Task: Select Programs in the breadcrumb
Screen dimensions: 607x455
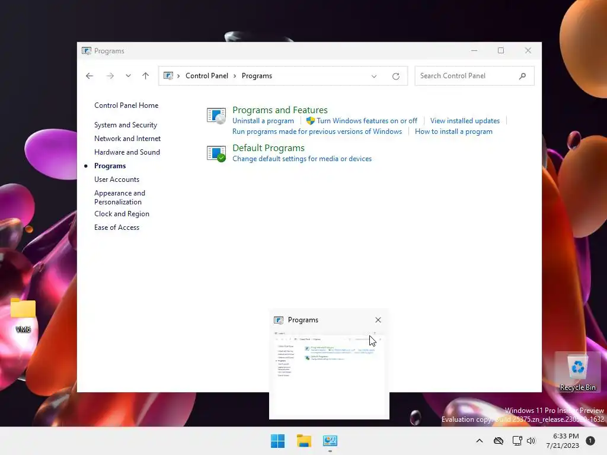Action: [x=257, y=76]
